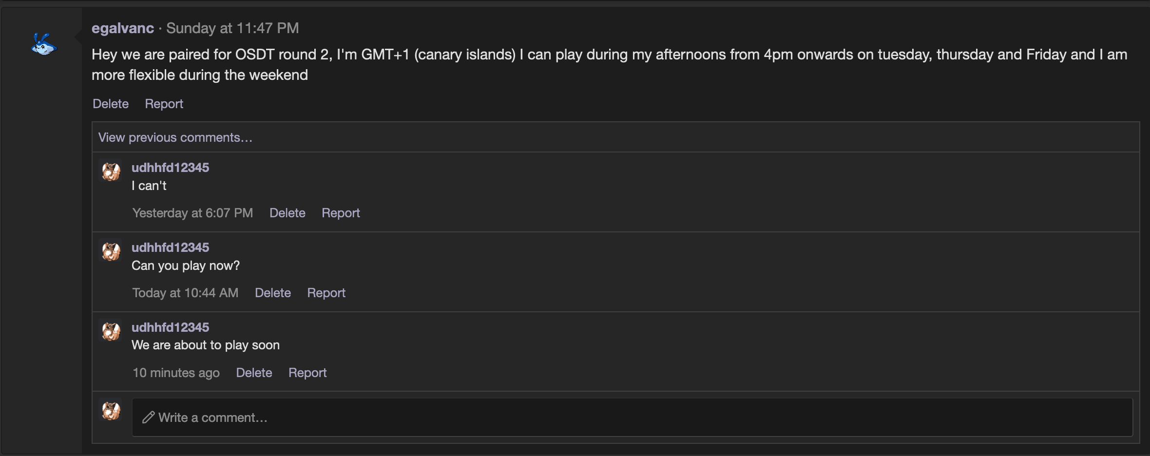The width and height of the screenshot is (1150, 456).
Task: Report the "Can you play now?" comment
Action: point(326,293)
